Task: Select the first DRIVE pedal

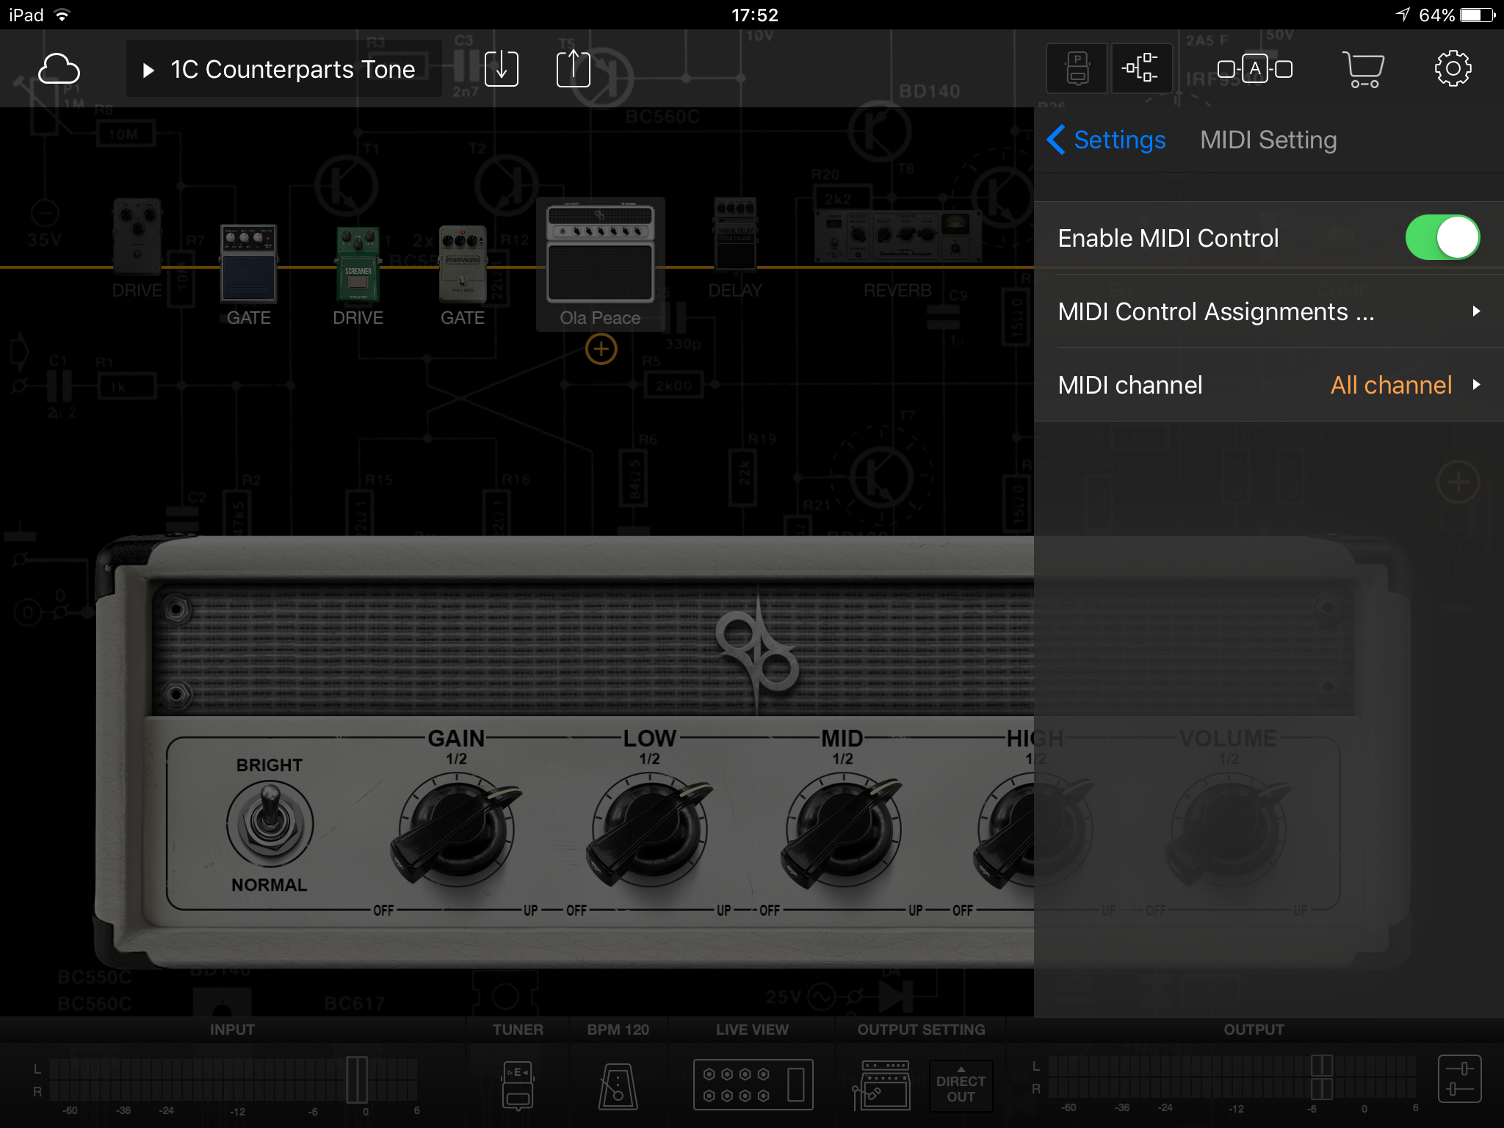Action: (x=137, y=236)
